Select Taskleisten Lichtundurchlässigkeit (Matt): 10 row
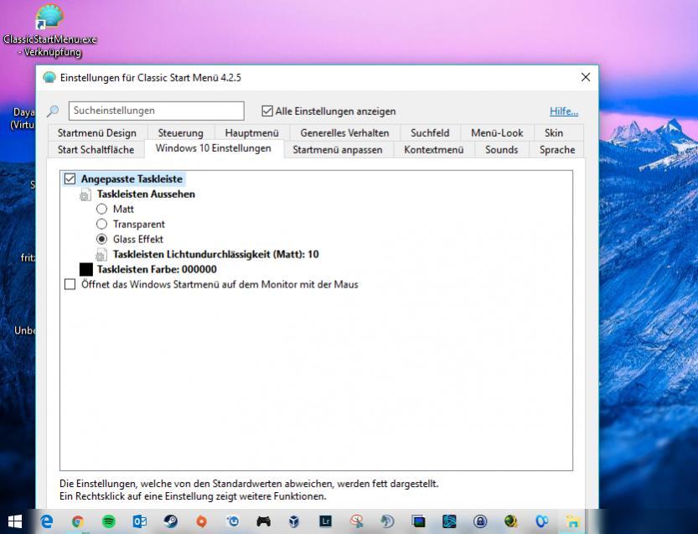Screen dimensions: 698x534 [x=216, y=254]
